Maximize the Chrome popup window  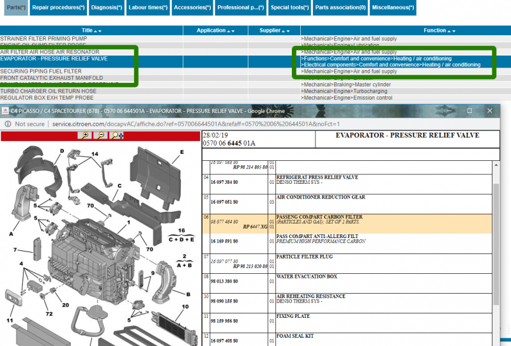point(469,110)
